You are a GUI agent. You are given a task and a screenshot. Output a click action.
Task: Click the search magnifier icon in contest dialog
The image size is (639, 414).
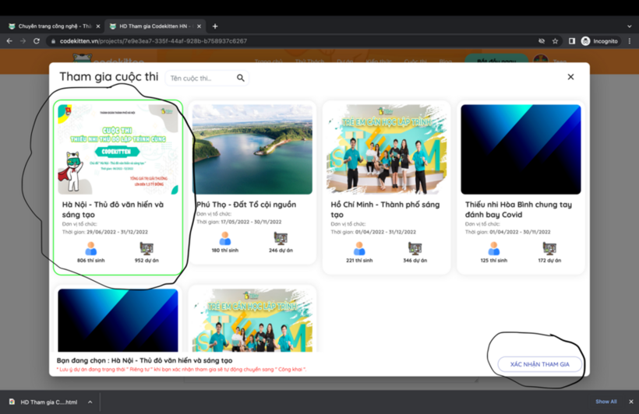click(x=241, y=78)
